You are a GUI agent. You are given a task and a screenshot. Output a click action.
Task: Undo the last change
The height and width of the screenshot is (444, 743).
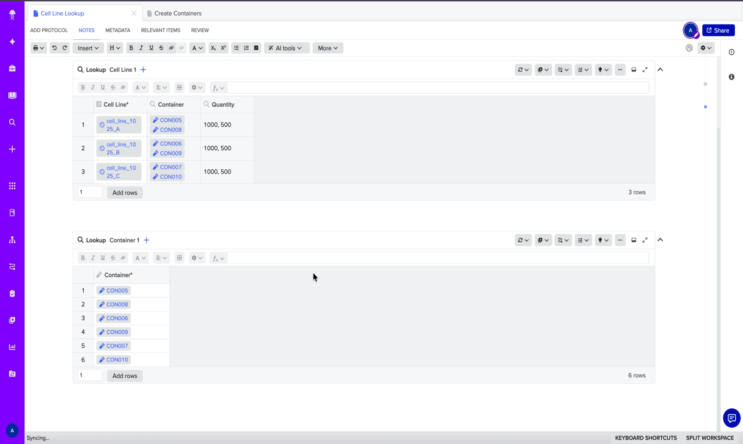(x=54, y=48)
